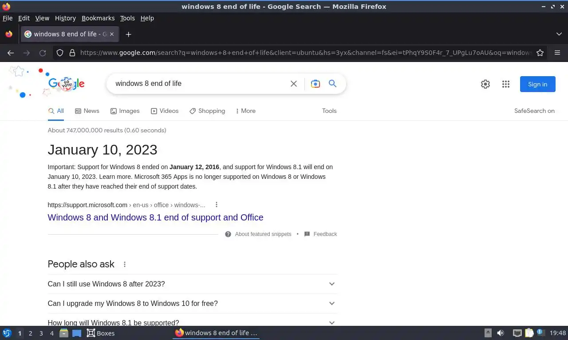Open the Tools menu
The width and height of the screenshot is (568, 340).
[127, 18]
